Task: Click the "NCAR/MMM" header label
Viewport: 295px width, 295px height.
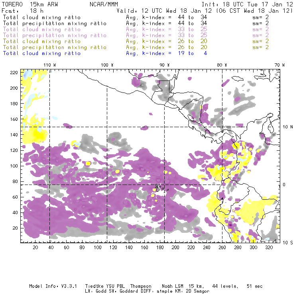Action: point(104,4)
